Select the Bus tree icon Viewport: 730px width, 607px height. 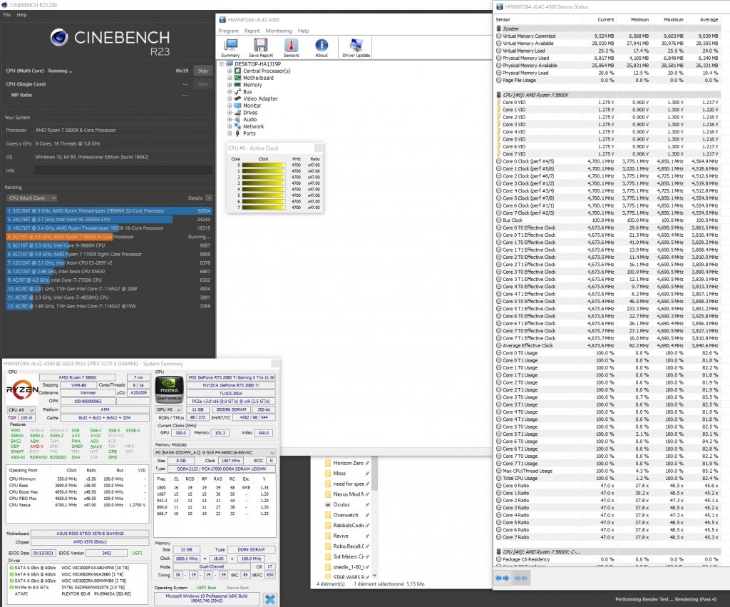pos(237,92)
